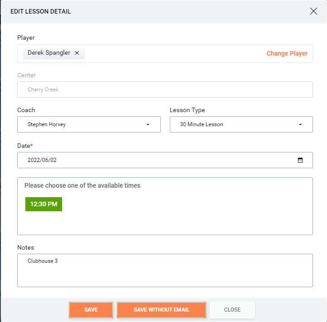The image size is (327, 322).
Task: Click the Notes label
Action: [x=25, y=247]
